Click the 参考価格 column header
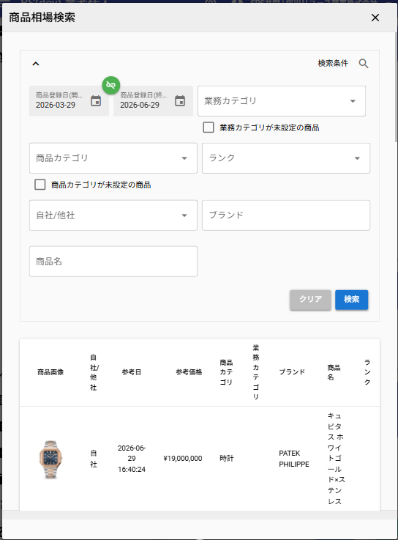 pyautogui.click(x=189, y=372)
